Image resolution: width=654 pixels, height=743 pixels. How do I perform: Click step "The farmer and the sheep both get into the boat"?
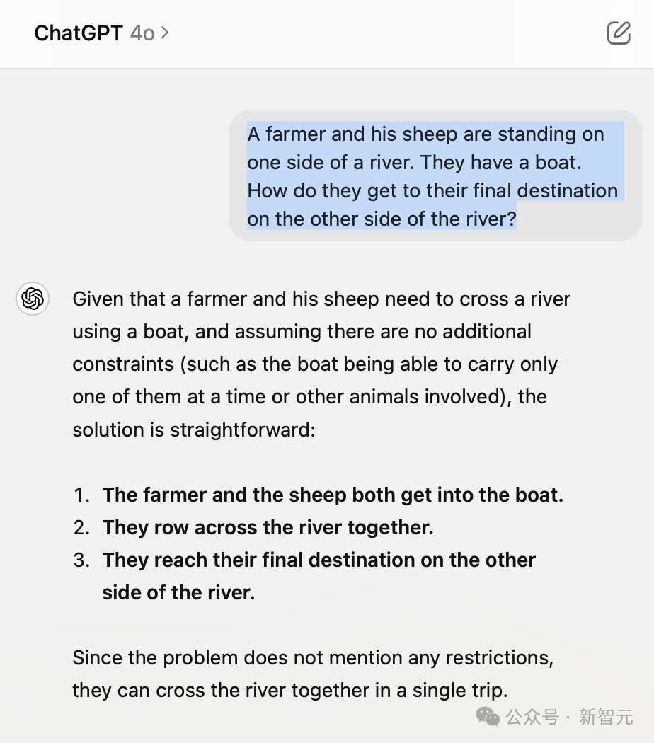pyautogui.click(x=333, y=495)
